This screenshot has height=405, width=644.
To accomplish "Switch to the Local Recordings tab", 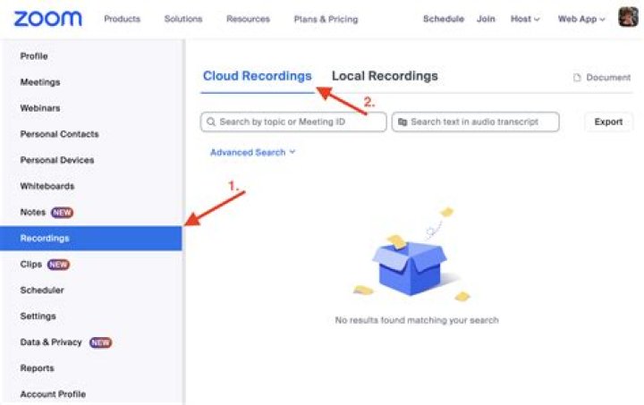I will click(385, 76).
